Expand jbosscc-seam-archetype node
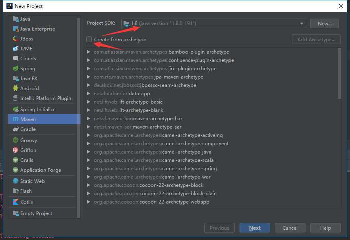 [x=88, y=85]
